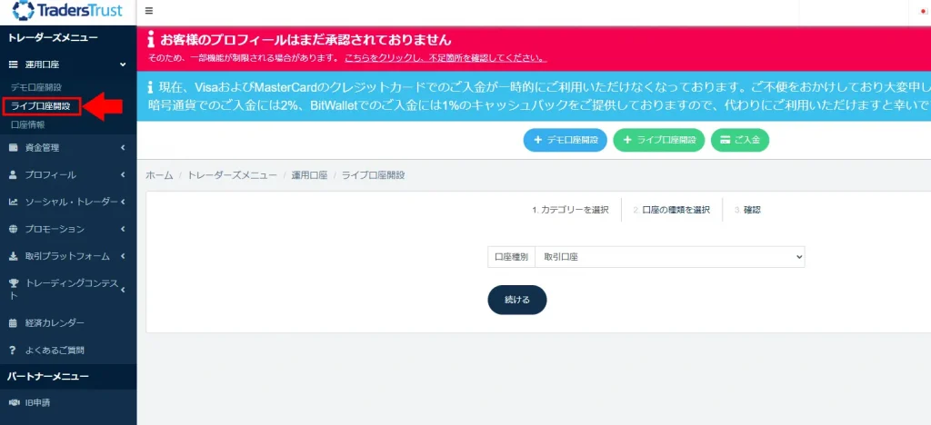Click 運用口座 in the breadcrumb

[309, 175]
